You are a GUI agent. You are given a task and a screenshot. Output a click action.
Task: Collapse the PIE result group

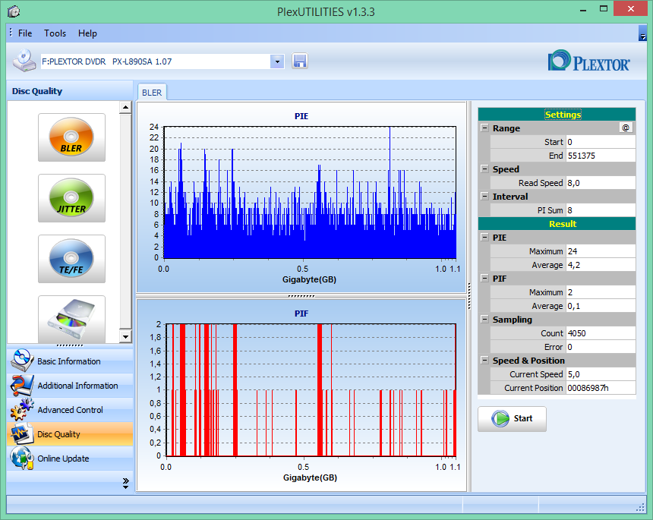coord(484,238)
